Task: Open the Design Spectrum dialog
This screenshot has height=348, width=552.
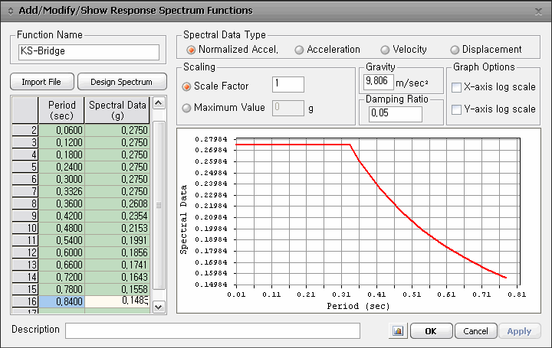Action: [120, 82]
